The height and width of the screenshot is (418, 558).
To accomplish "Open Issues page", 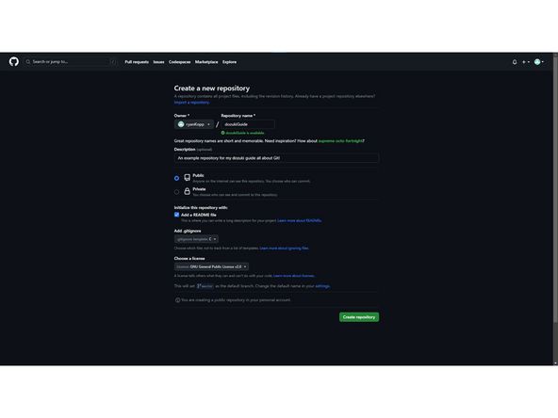I will point(158,62).
